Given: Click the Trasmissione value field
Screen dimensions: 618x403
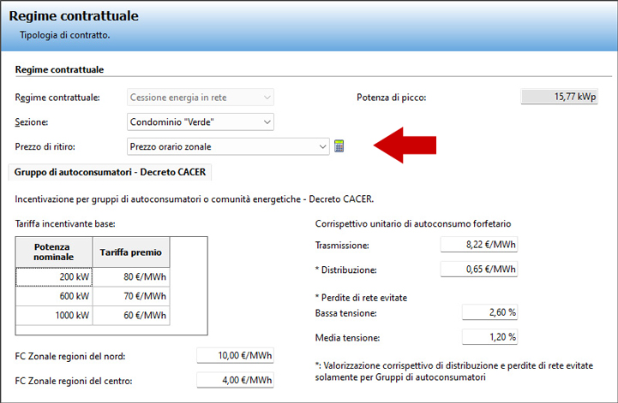Looking at the screenshot, I should [x=479, y=246].
